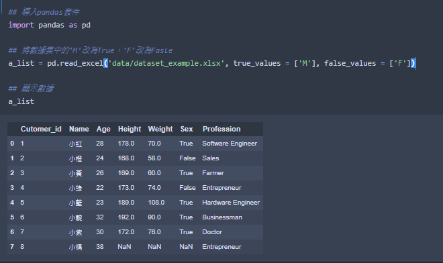
Task: Click the Software Engineer cell
Action: 230,144
